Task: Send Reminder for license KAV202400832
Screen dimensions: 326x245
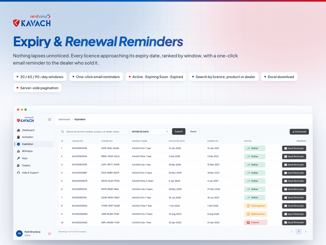Action: pos(294,206)
